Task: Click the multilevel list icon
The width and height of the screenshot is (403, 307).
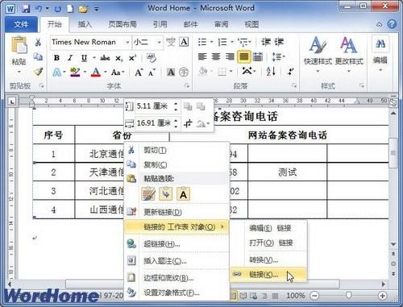Action: click(243, 42)
